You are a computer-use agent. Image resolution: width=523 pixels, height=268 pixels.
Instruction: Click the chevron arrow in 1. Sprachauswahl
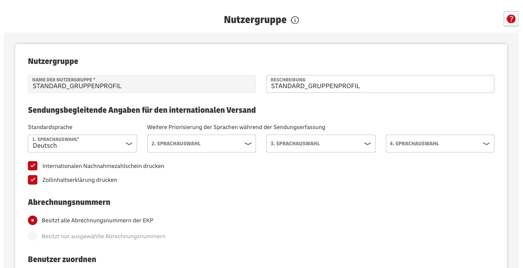(129, 144)
